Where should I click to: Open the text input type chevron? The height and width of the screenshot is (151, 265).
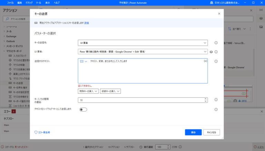point(86,61)
